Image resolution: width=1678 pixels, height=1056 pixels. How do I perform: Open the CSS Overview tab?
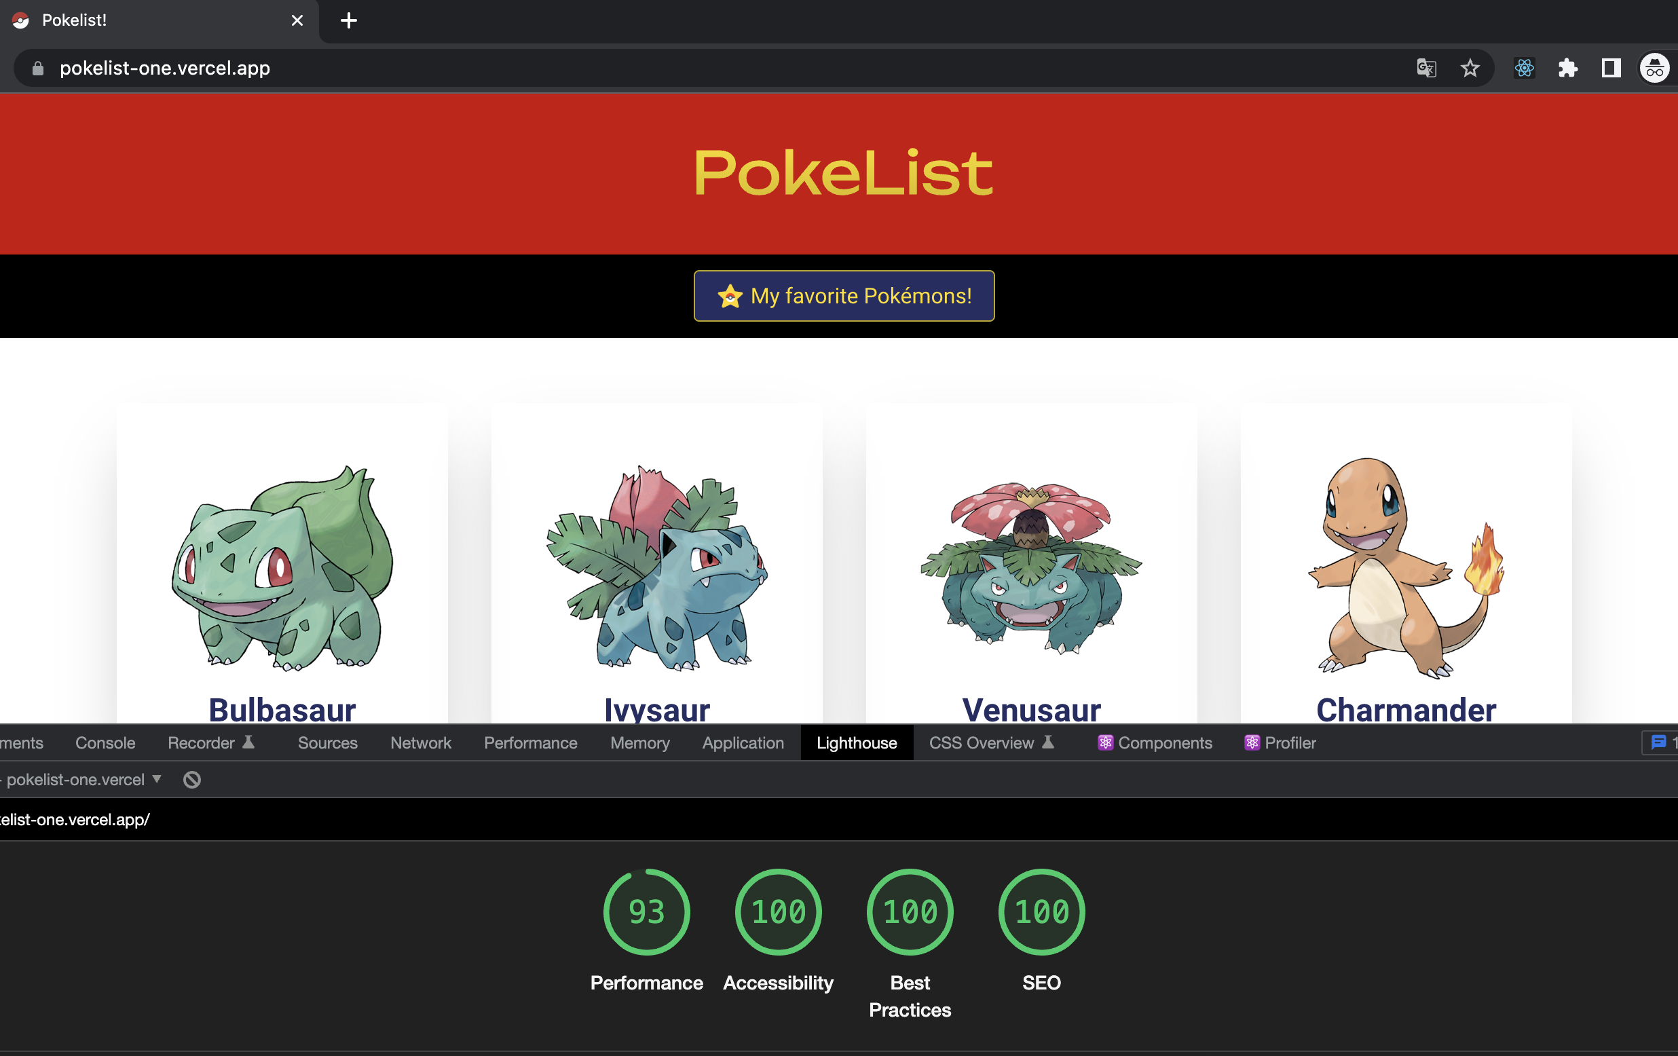tap(981, 742)
